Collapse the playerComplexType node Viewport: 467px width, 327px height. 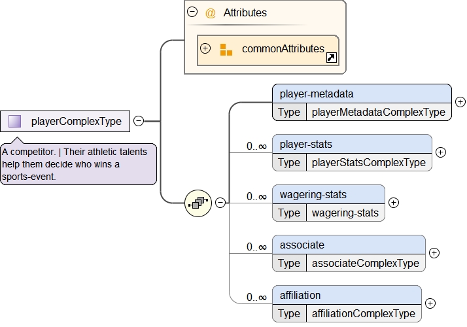(139, 120)
